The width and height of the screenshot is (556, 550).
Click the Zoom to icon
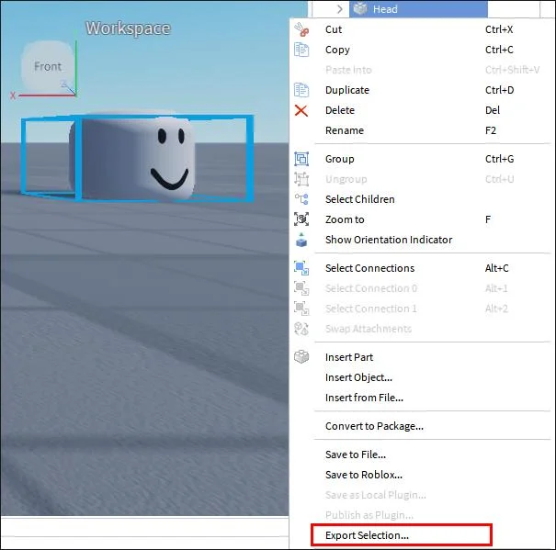pyautogui.click(x=301, y=219)
